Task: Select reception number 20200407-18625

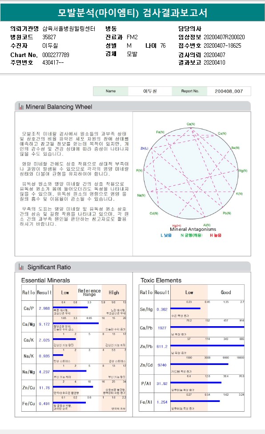Action: 222,45
